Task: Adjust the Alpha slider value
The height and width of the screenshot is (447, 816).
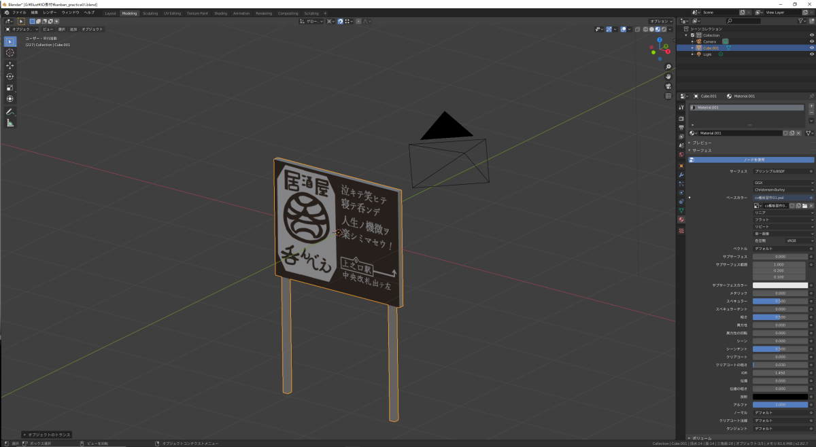Action: point(780,405)
